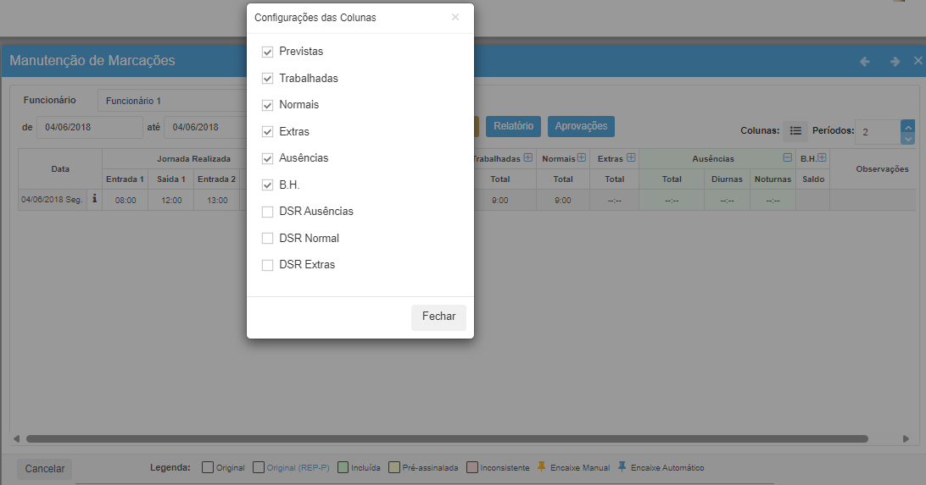
Task: Expand the Extras column group
Action: [631, 158]
